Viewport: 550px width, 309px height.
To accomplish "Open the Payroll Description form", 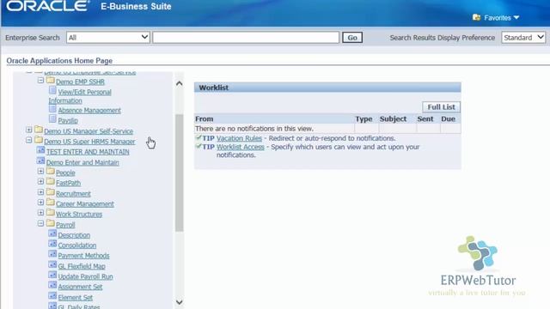I will pyautogui.click(x=74, y=235).
